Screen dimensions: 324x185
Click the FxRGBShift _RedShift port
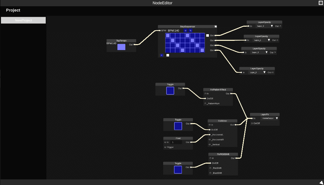pos(210,168)
